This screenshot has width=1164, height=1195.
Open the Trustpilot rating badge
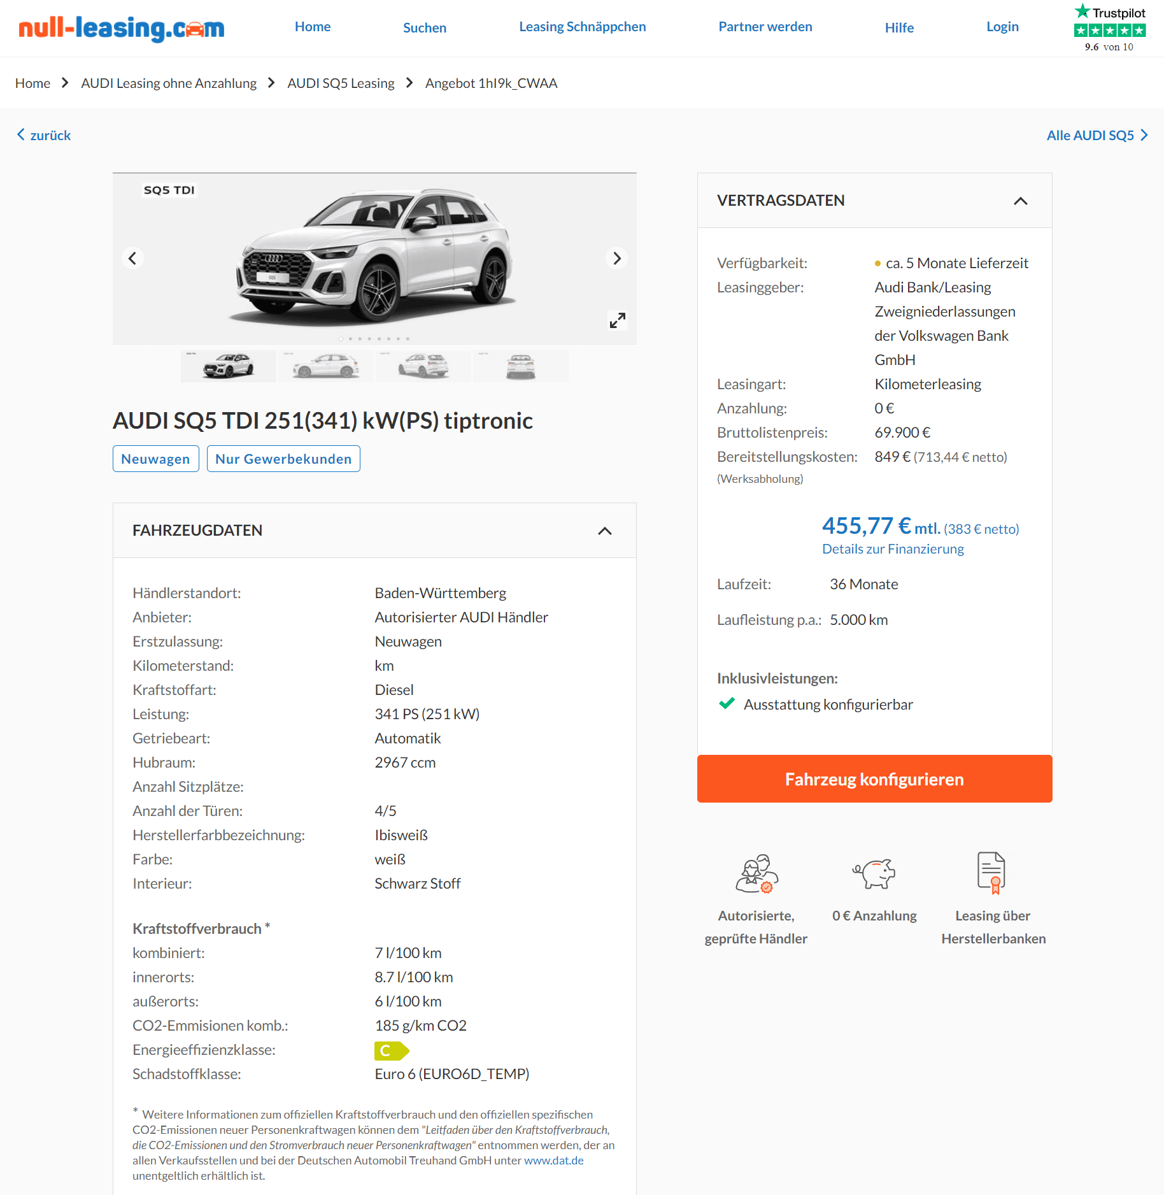[1109, 29]
